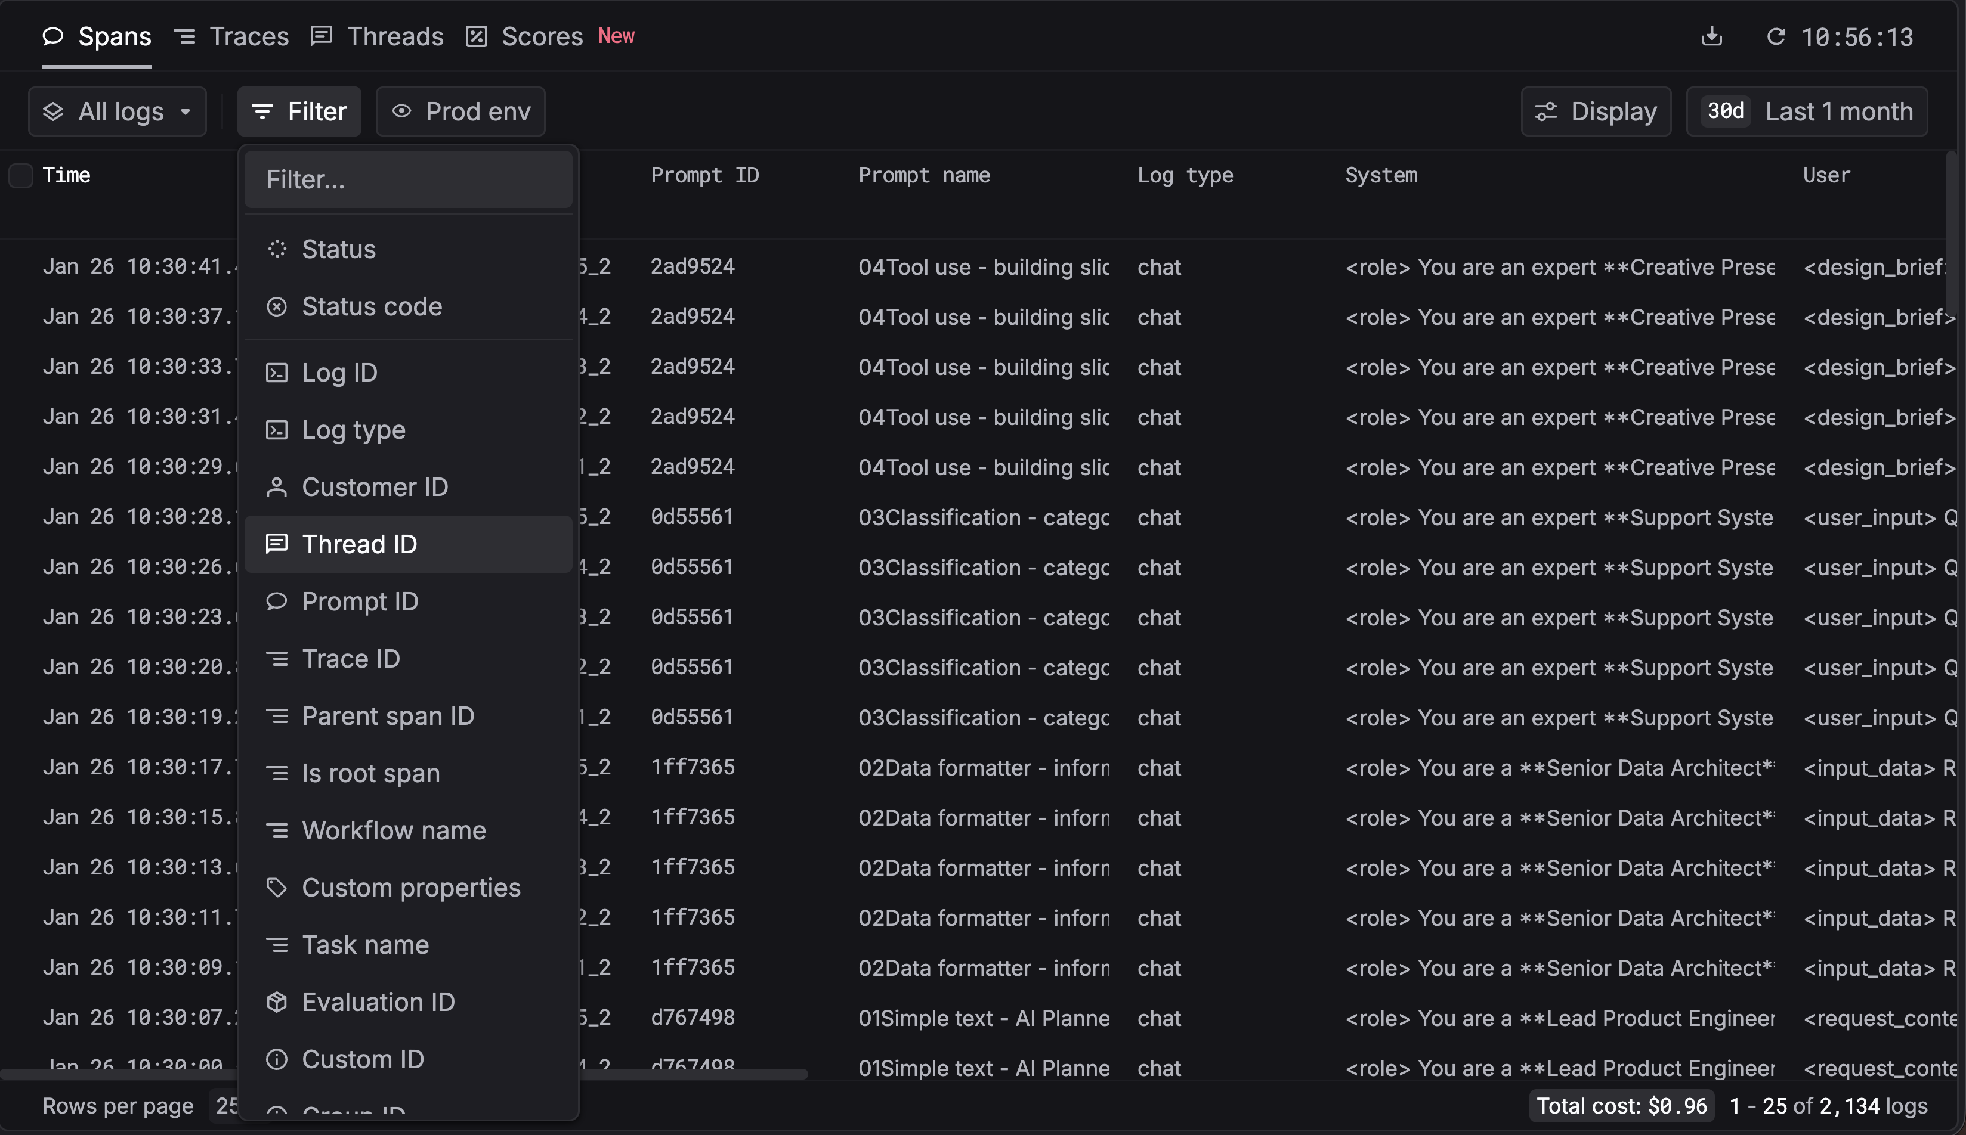Click the Filter button
This screenshot has height=1135, width=1966.
[299, 111]
